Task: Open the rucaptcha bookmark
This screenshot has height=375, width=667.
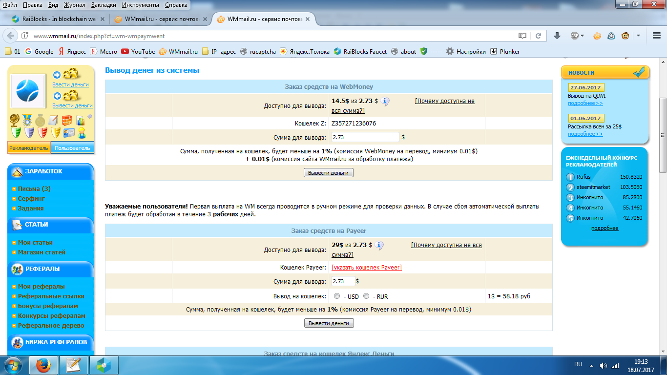Action: pos(258,51)
